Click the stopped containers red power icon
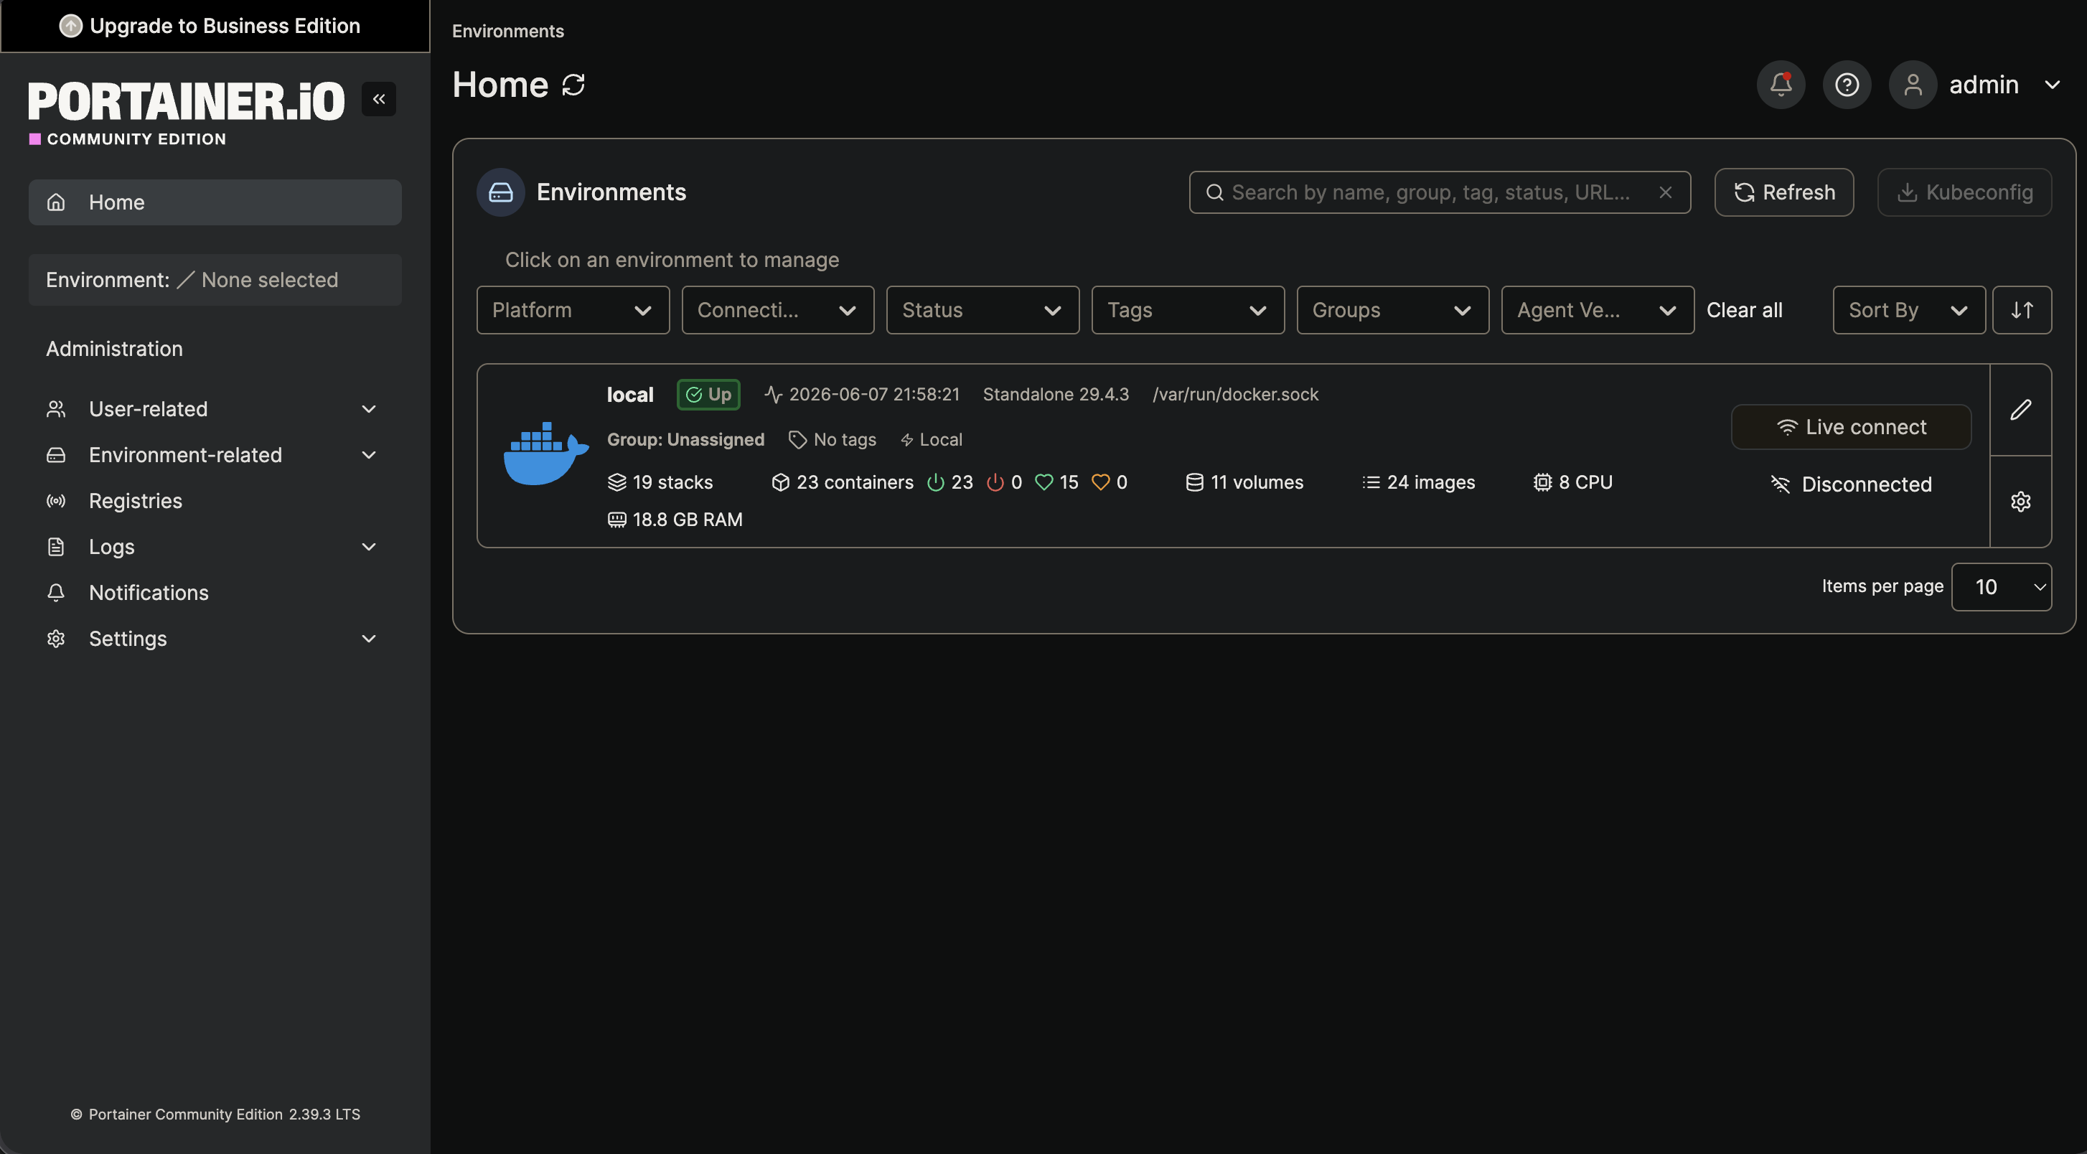 [x=995, y=482]
